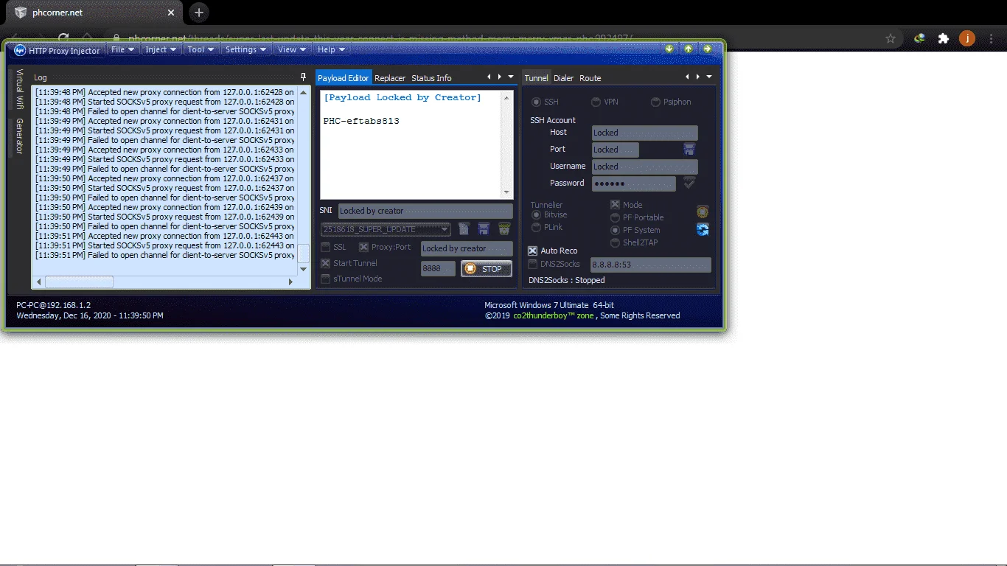Open the co2thunderboy zone link
Viewport: 1007px width, 566px height.
tap(554, 315)
